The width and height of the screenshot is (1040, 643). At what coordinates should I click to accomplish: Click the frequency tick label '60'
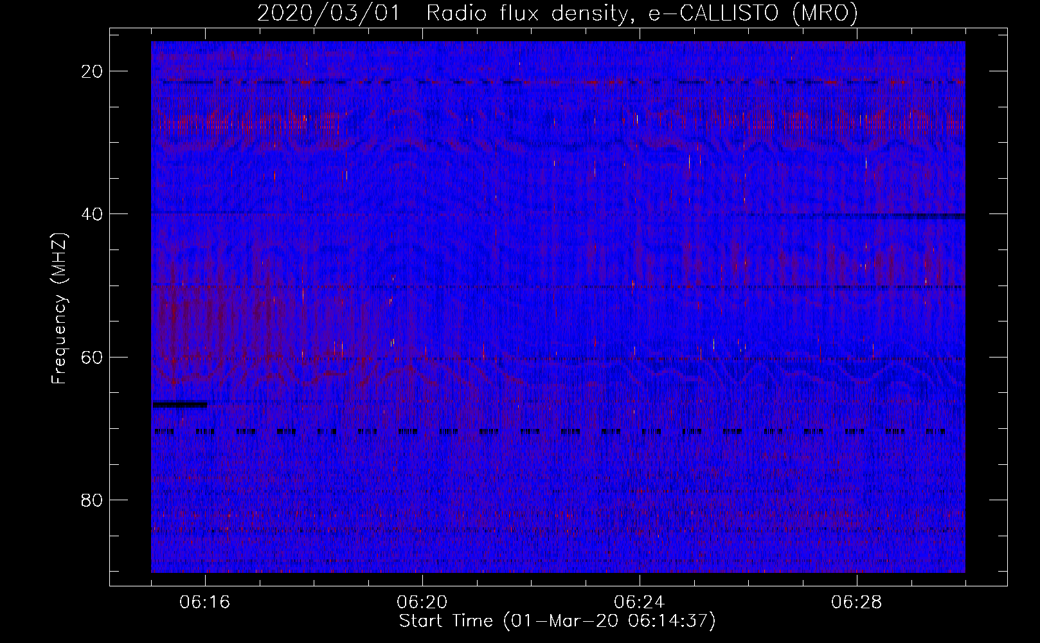(93, 357)
